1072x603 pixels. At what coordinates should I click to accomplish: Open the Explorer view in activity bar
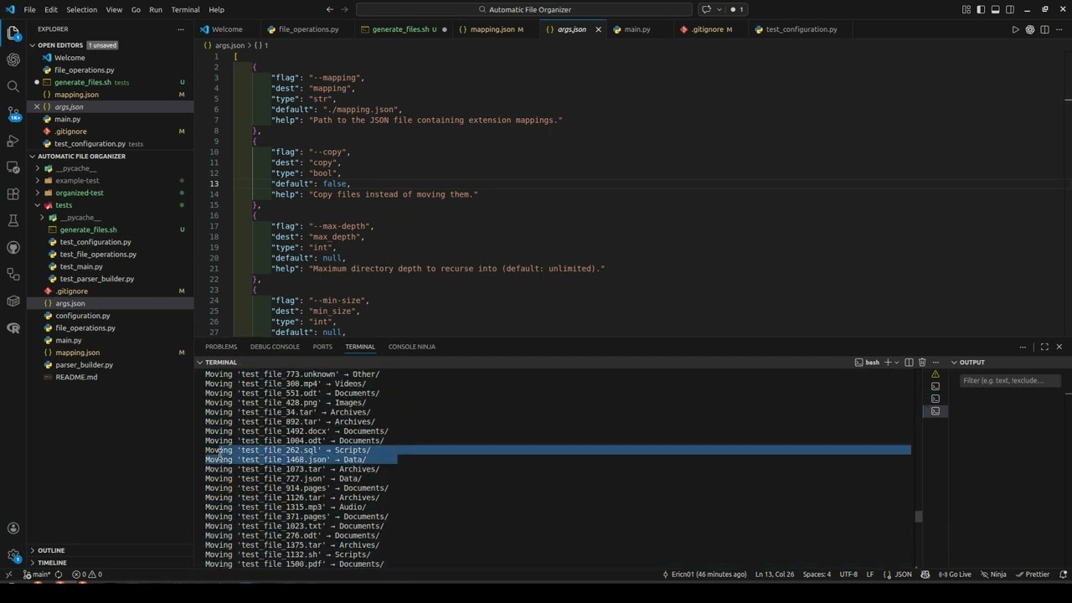[x=13, y=33]
